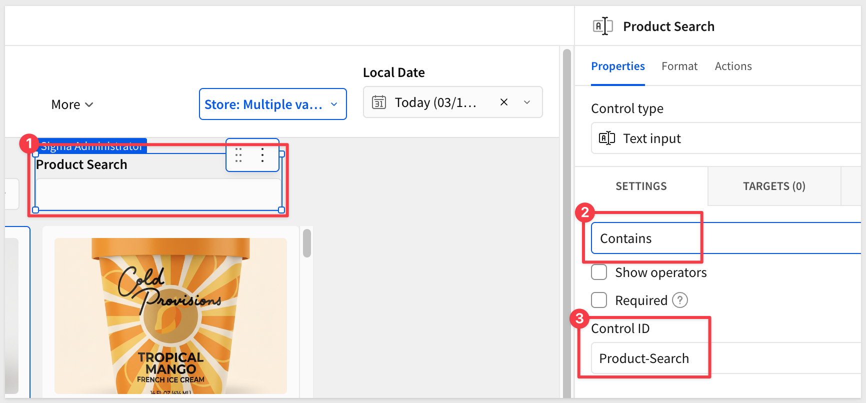Click the text input icon in panel header
This screenshot has width=866, height=403.
pos(602,26)
